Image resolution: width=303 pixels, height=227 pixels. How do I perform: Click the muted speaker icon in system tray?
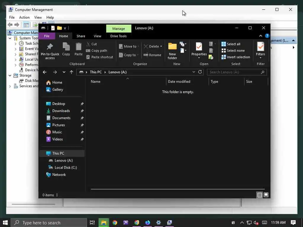tap(256, 223)
